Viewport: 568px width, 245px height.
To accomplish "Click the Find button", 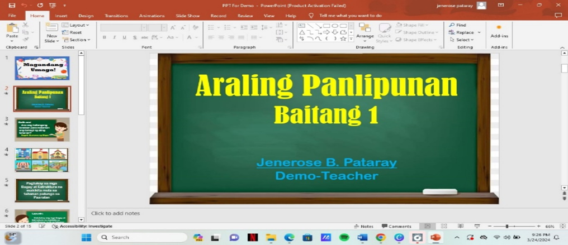I will (x=457, y=25).
